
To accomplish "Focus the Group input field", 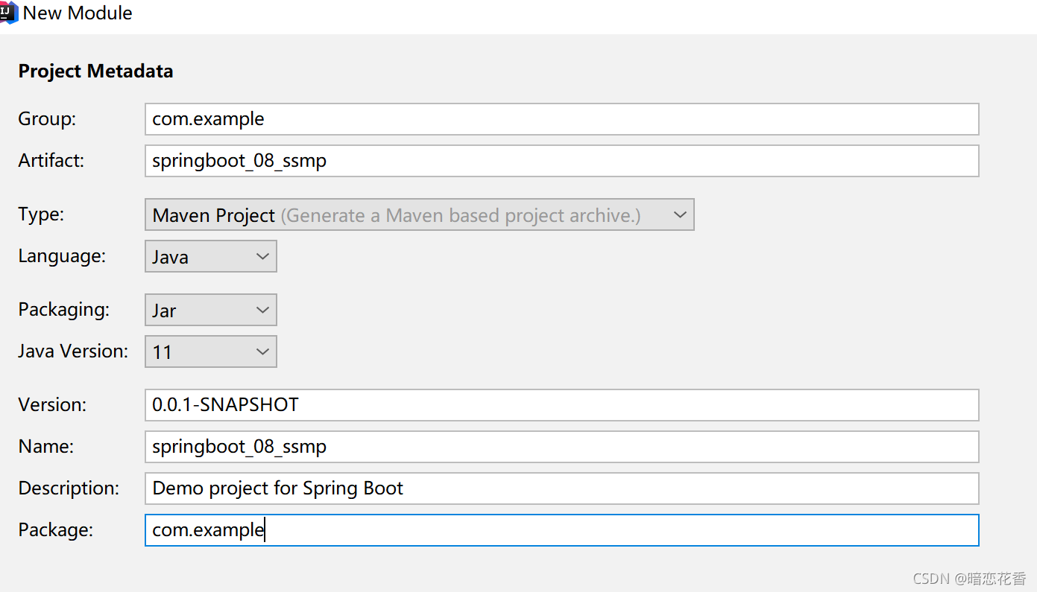I will coord(561,119).
